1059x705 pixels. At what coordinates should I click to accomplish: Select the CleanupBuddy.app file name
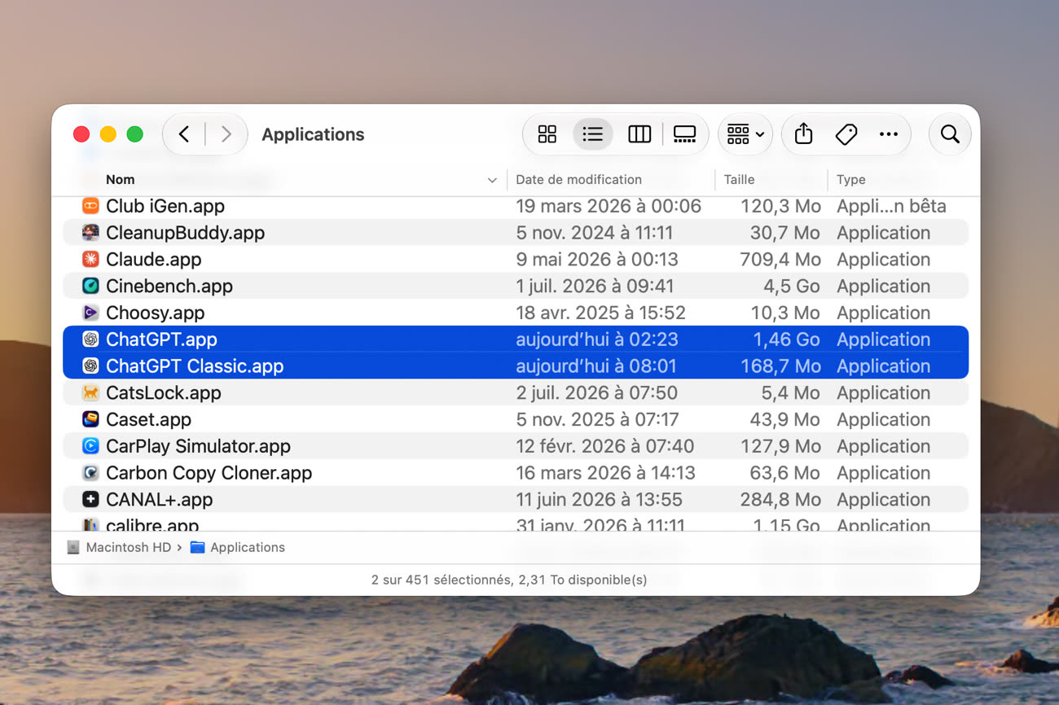tap(186, 233)
